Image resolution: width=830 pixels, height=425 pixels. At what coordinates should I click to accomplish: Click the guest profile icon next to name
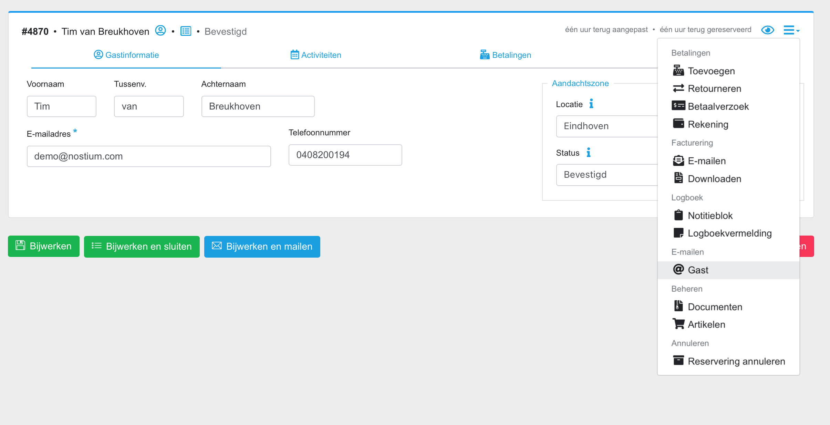160,31
